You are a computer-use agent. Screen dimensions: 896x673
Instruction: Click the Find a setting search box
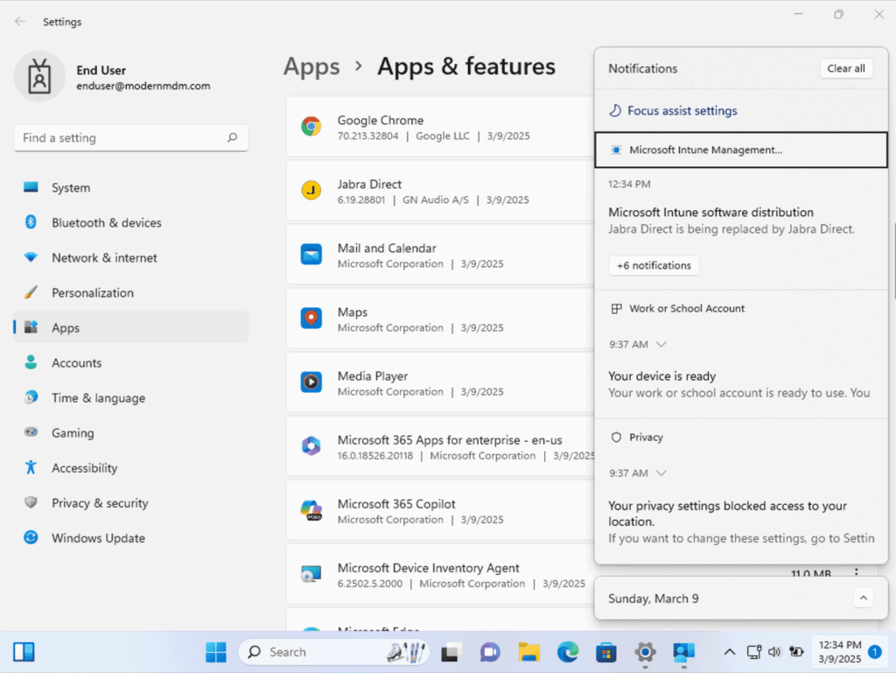coord(122,138)
